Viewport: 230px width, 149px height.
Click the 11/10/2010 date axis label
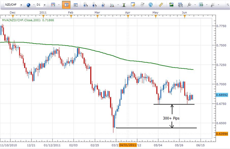[8, 145]
